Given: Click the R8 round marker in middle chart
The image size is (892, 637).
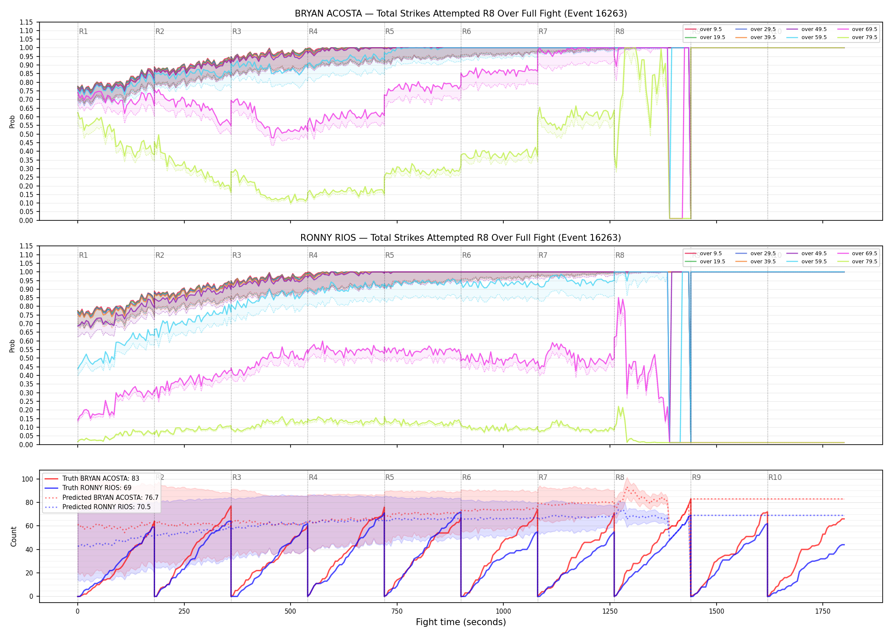Looking at the screenshot, I should [x=620, y=255].
